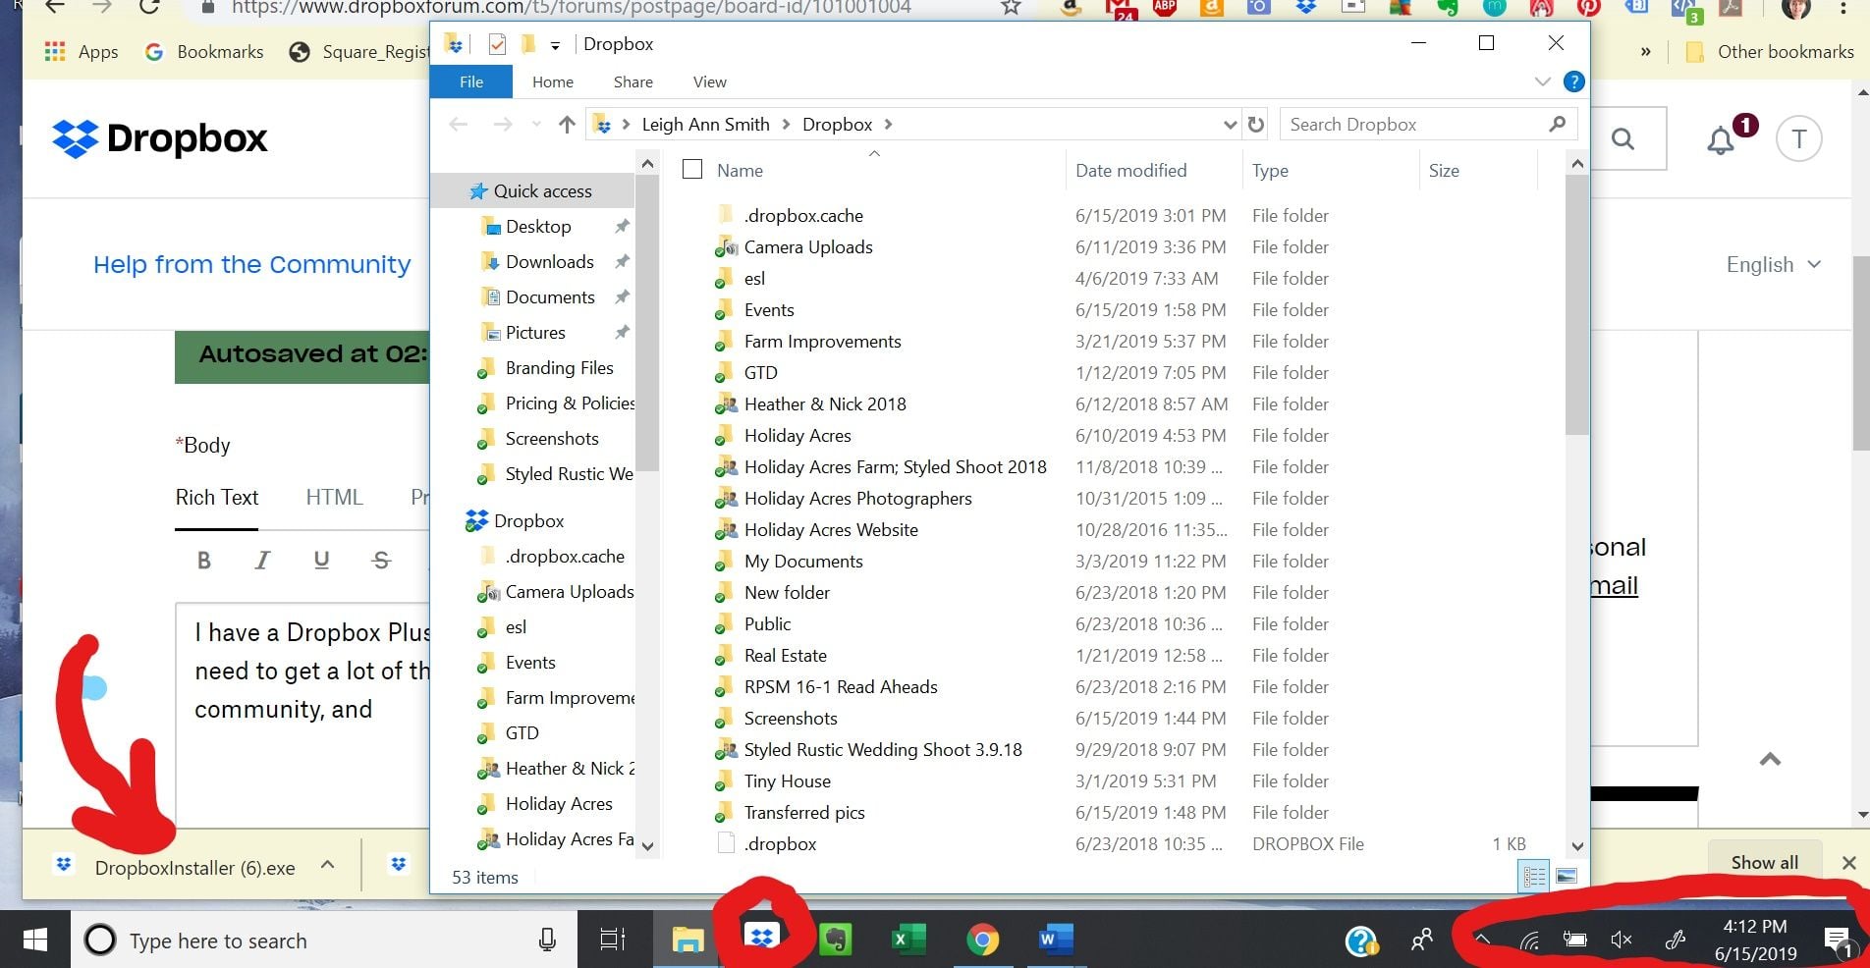Viewport: 1870px width, 968px height.
Task: Apply bold formatting in the post editor
Action: tap(204, 560)
